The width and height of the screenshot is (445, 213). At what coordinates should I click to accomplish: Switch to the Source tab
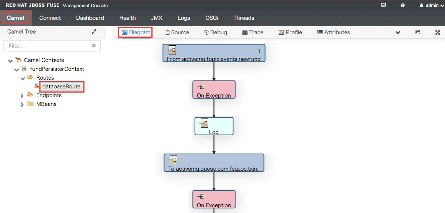[177, 32]
